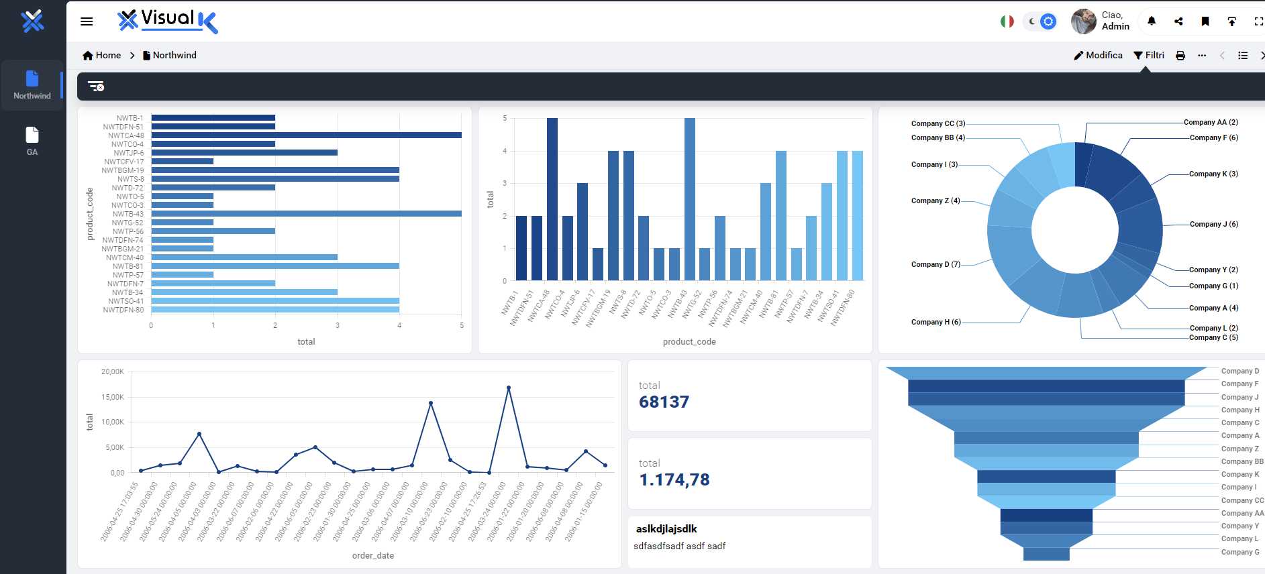Click the Company Z (4) donut label
This screenshot has width=1265, height=574.
[935, 200]
